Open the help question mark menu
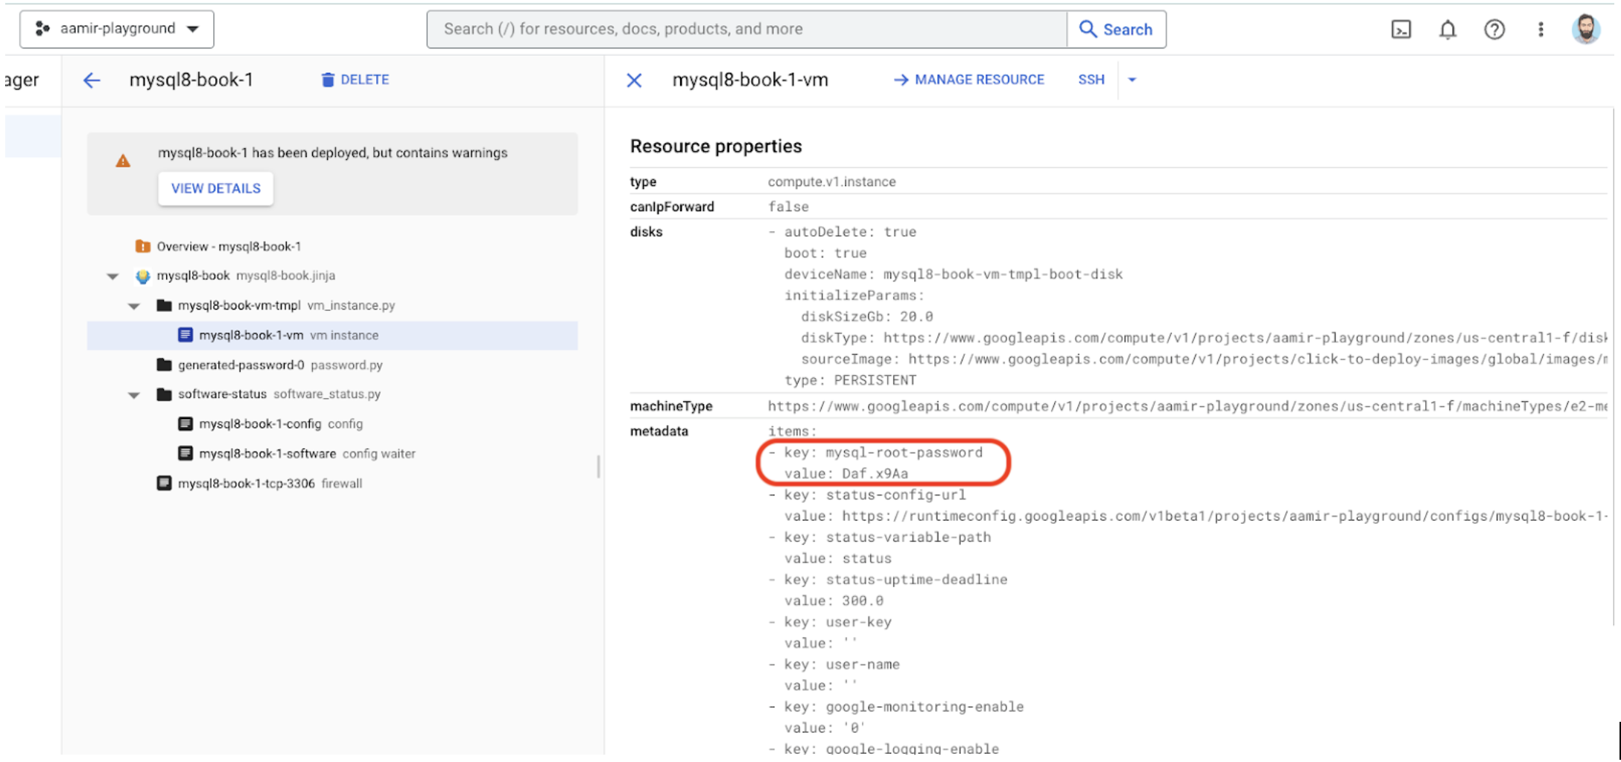The height and width of the screenshot is (762, 1621). [1494, 30]
